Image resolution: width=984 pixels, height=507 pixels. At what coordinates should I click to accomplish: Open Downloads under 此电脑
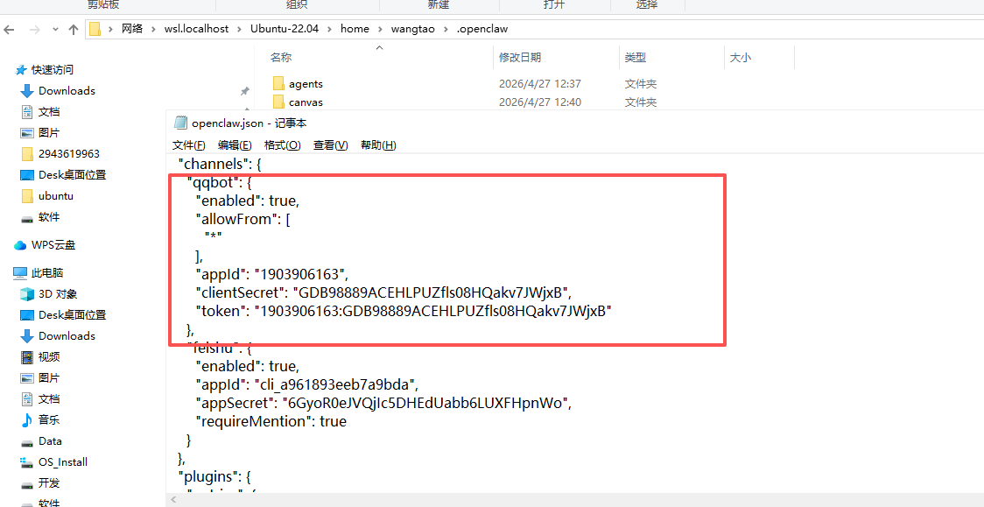click(x=67, y=335)
